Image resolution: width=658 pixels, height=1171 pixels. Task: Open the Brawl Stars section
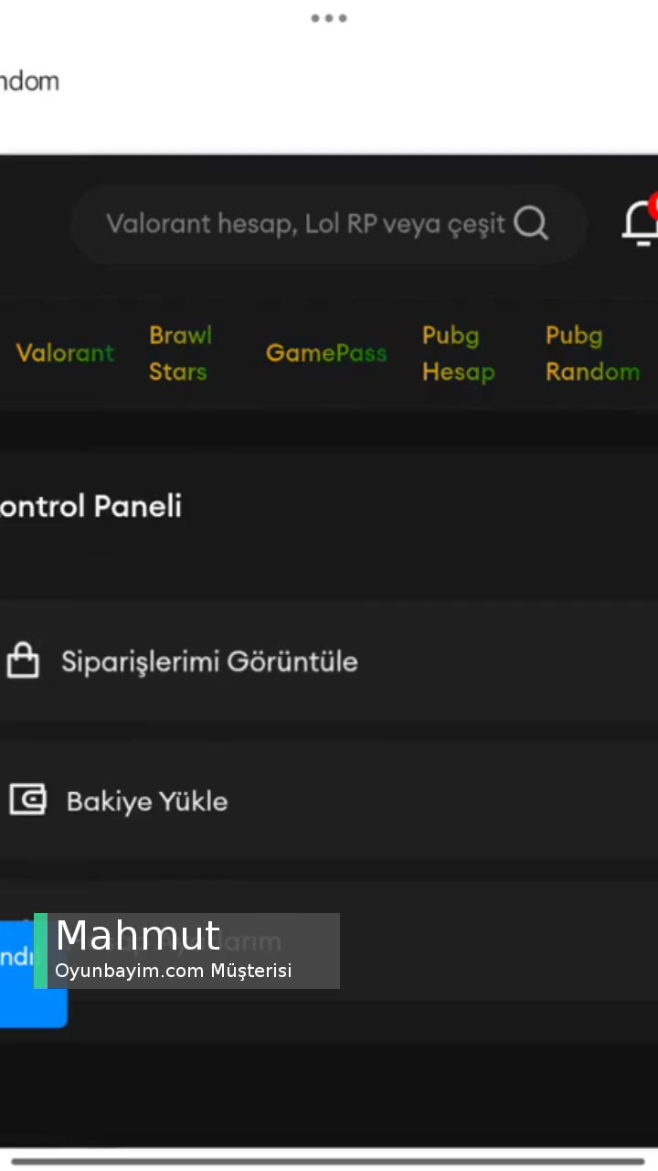click(179, 353)
